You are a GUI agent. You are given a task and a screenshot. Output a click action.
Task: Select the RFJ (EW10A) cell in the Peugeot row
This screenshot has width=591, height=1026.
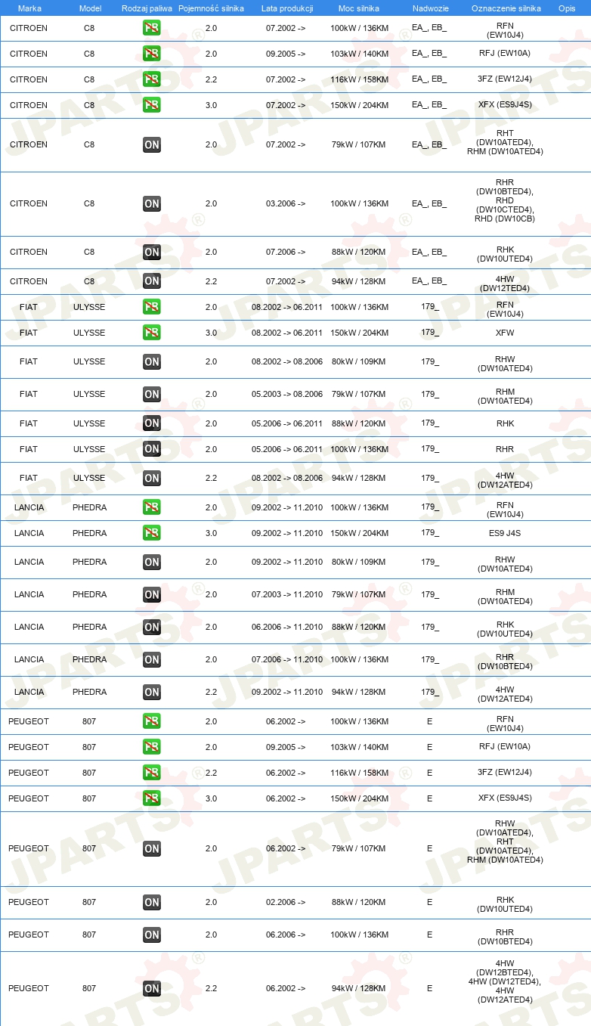click(x=506, y=747)
